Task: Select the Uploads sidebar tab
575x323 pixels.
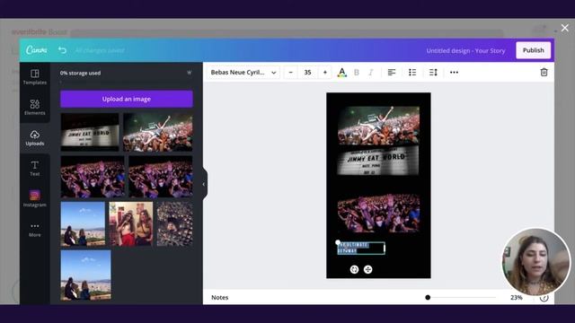Action: (x=35, y=138)
